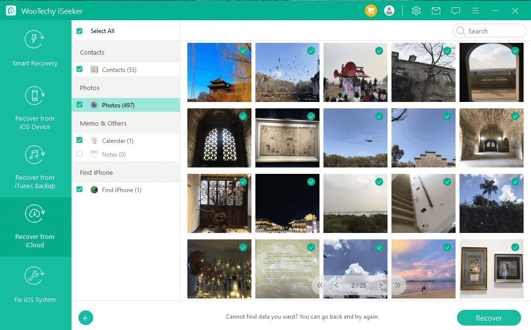Open the hamburger menu icon

coord(475,10)
